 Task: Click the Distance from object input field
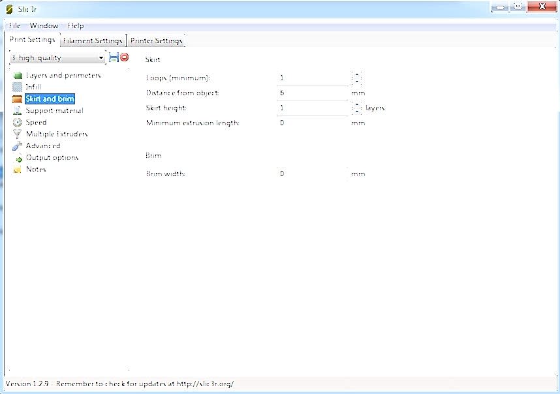point(312,93)
